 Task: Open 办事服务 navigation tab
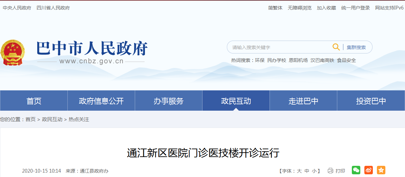(169, 101)
